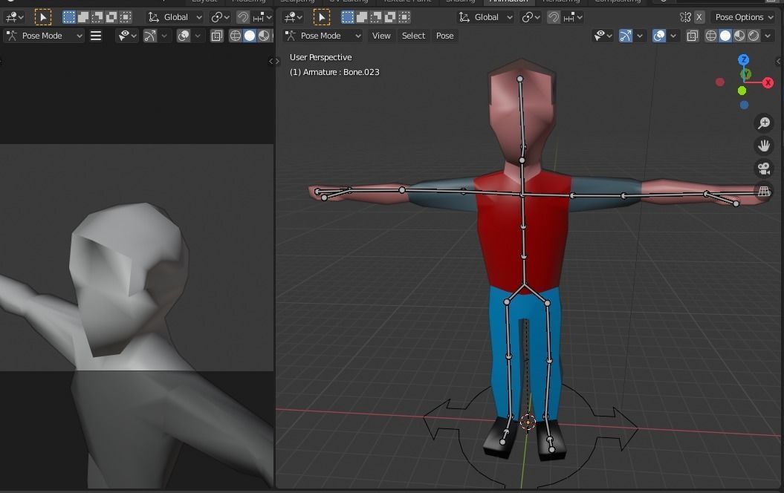This screenshot has width=784, height=493.
Task: Click the blue Z axis on navigation gizmo
Action: coord(744,60)
